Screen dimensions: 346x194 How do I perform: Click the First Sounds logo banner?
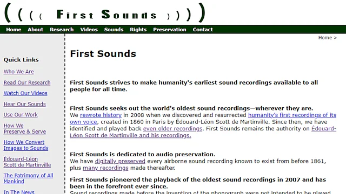[105, 13]
